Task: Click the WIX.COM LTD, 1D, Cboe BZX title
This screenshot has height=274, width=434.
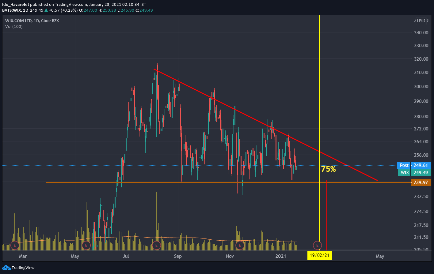Action: click(x=32, y=21)
